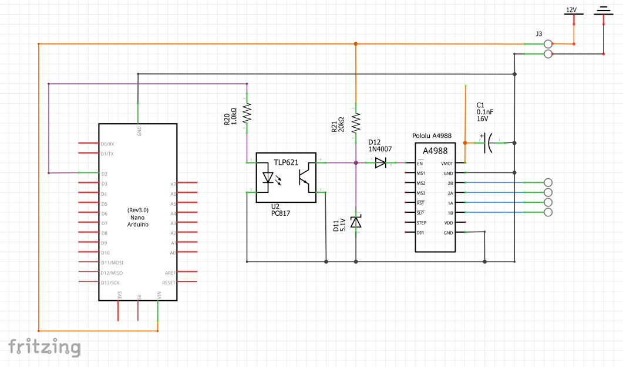Select the 2B output connector circle
This screenshot has width=623, height=367.
(x=548, y=183)
